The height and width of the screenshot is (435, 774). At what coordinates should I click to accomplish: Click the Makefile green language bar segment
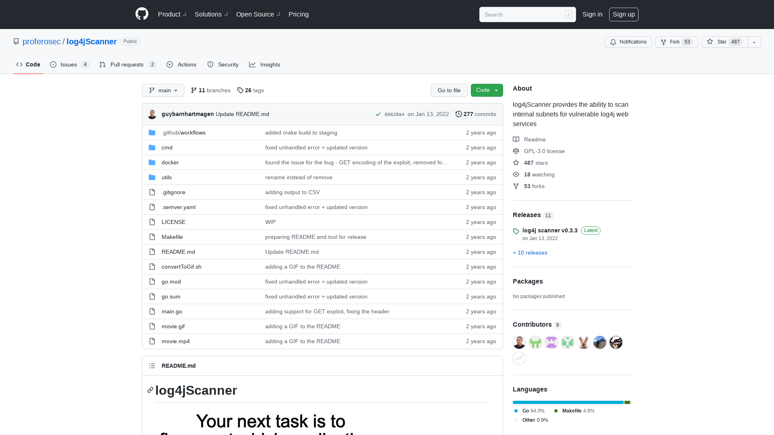tap(627, 402)
